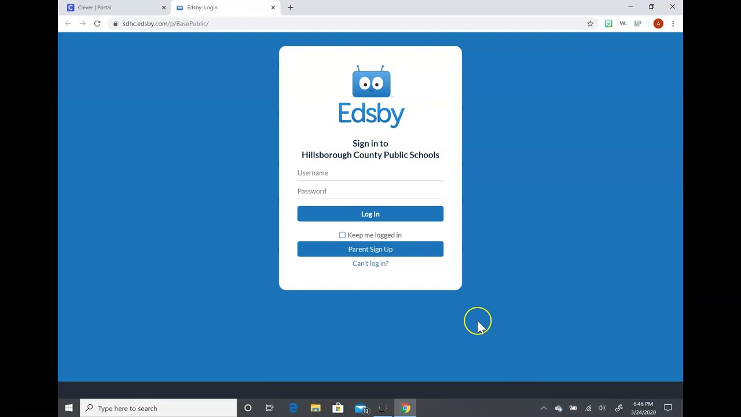Click the taskbar search box

point(159,408)
